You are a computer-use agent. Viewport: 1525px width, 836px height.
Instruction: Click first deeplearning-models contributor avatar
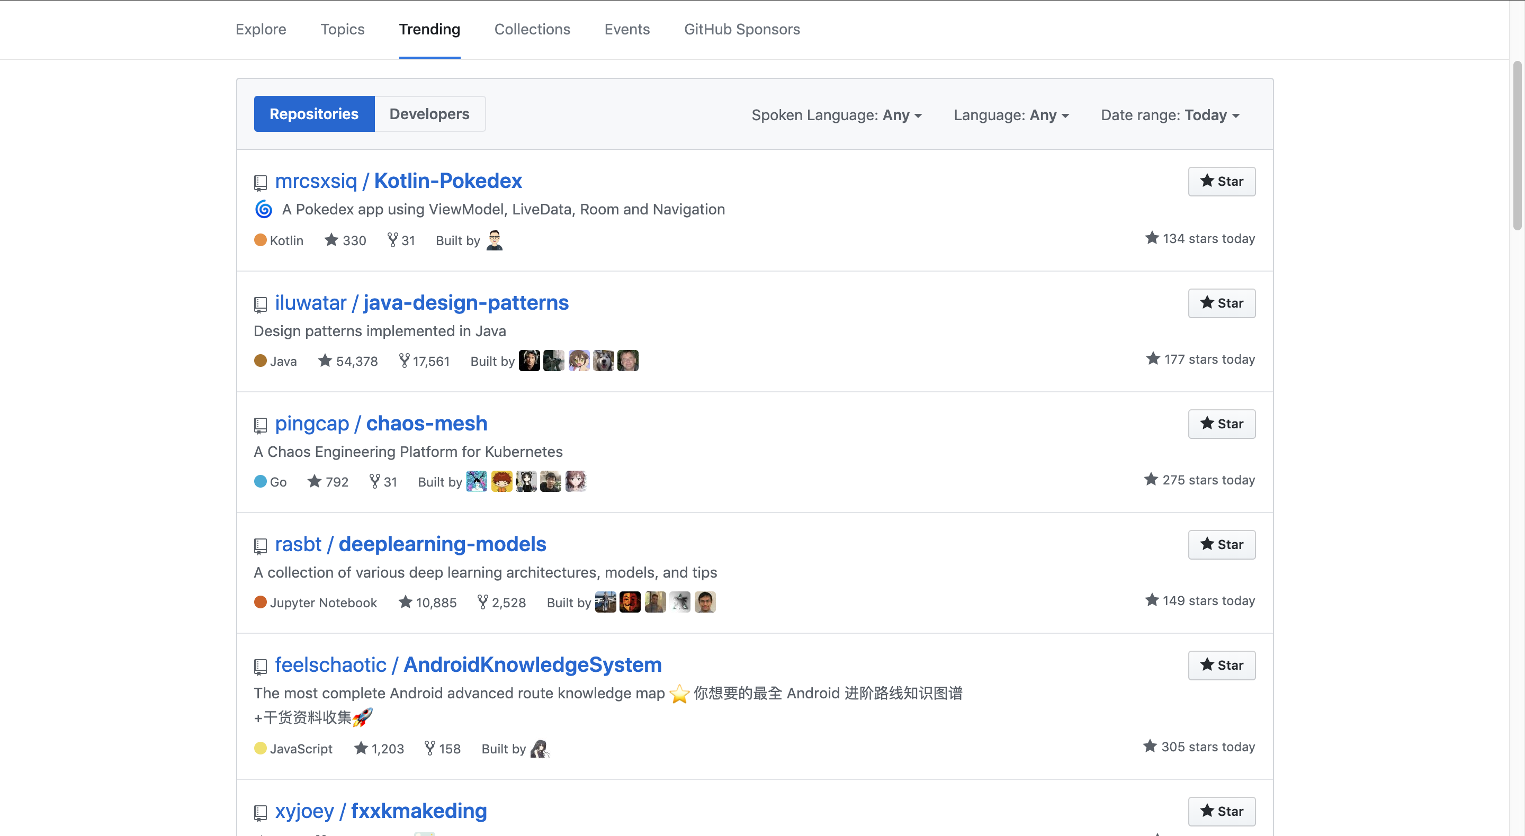[x=606, y=602]
